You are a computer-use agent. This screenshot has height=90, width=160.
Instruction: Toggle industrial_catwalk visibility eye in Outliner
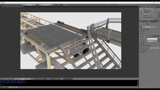coord(154,17)
